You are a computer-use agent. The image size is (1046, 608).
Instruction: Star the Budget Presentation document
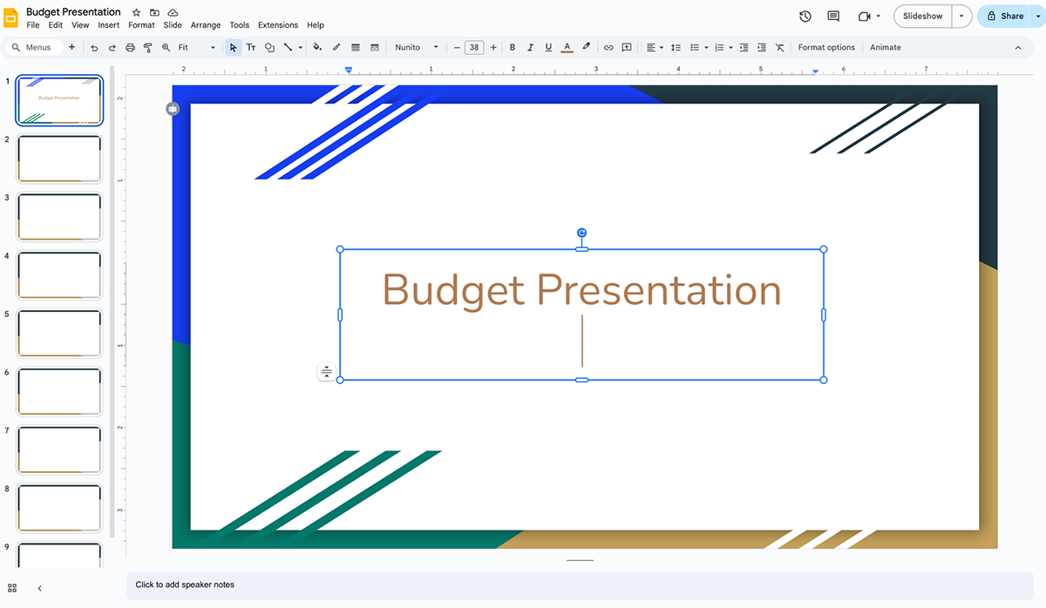point(136,13)
